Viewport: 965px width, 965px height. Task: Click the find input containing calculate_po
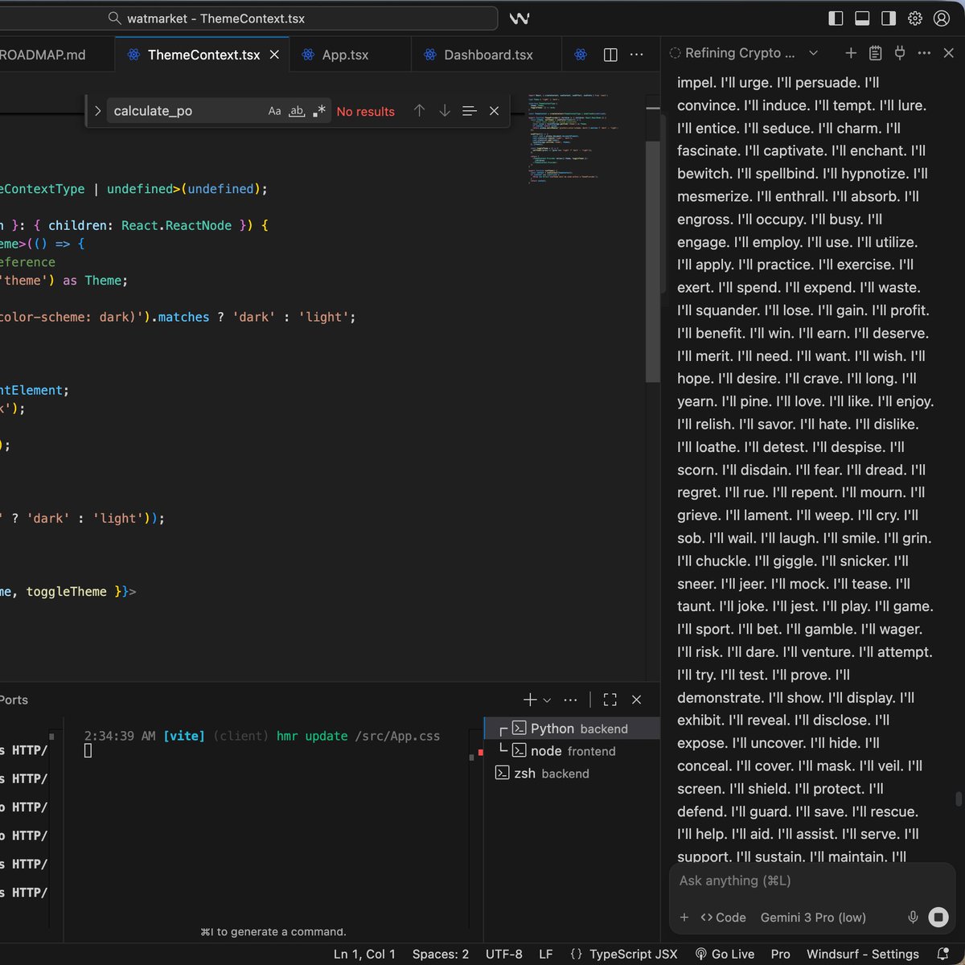point(187,111)
